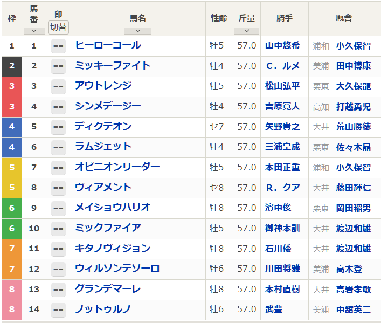Open horse page グランデマーレ
Viewport: 381px width, 323px height.
(108, 288)
